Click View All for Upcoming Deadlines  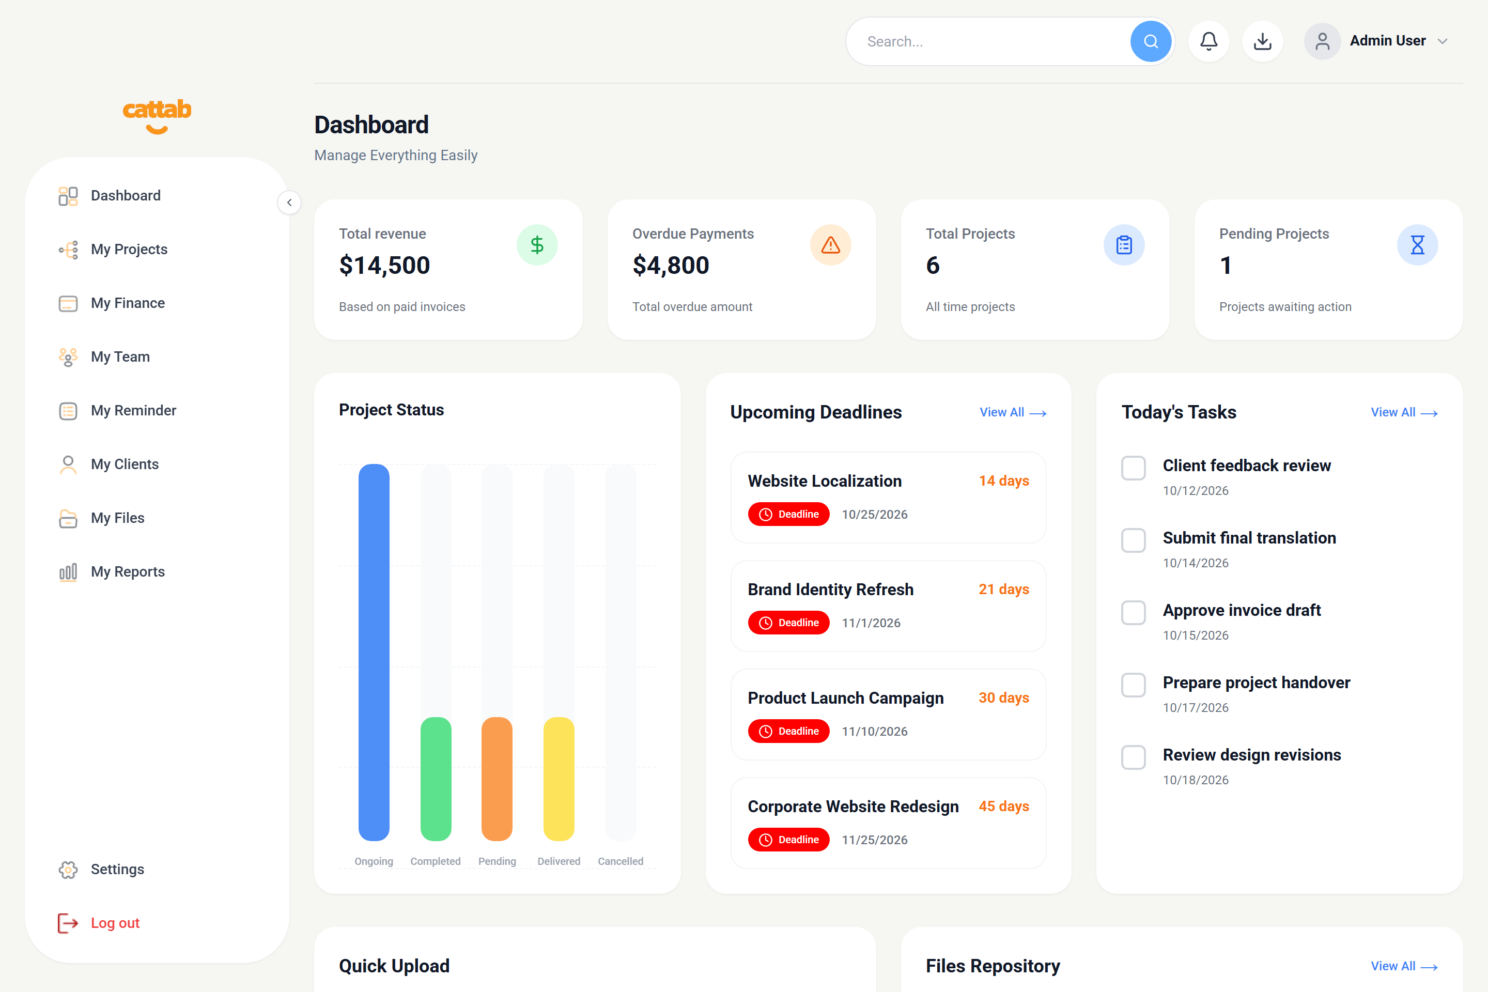pyautogui.click(x=1012, y=412)
